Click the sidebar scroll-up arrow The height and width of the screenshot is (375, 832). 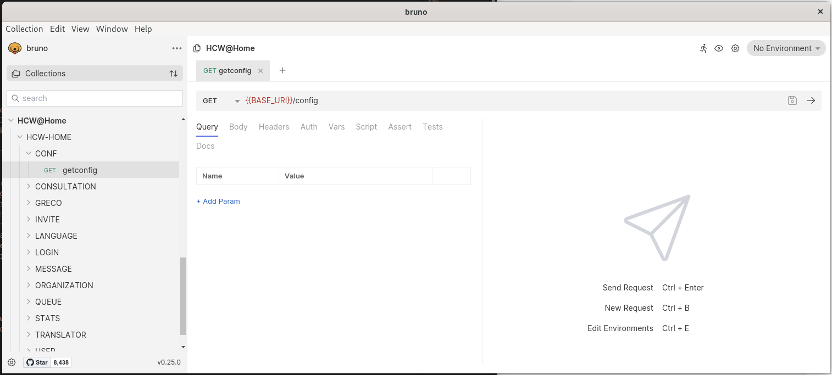tap(184, 120)
